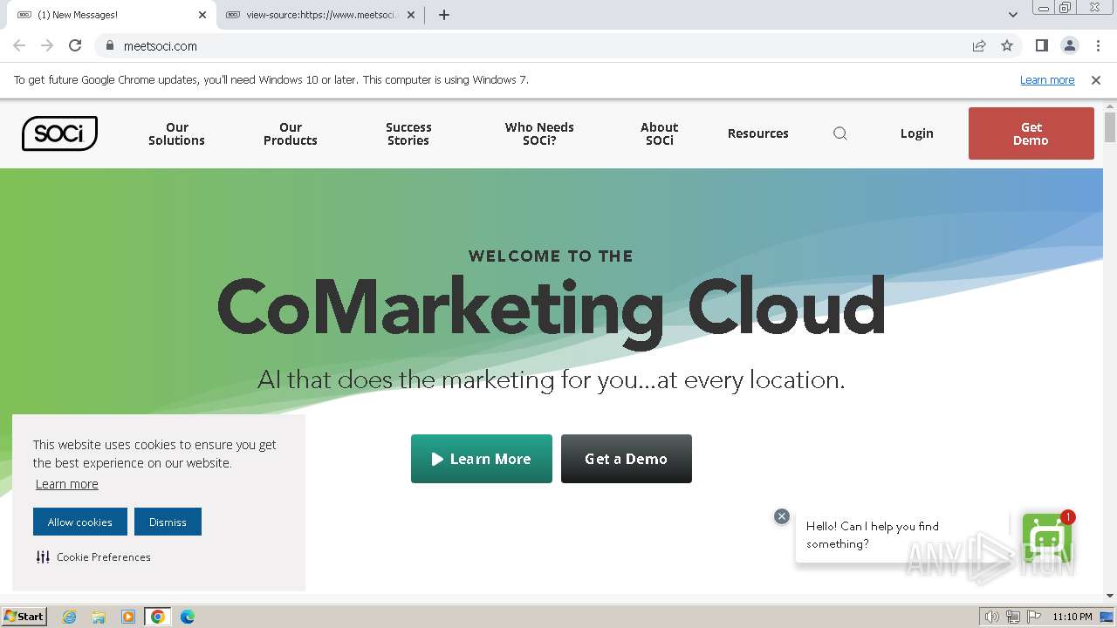Screen dimensions: 1117x628
Task: Close the chat greeting bubble
Action: [782, 516]
